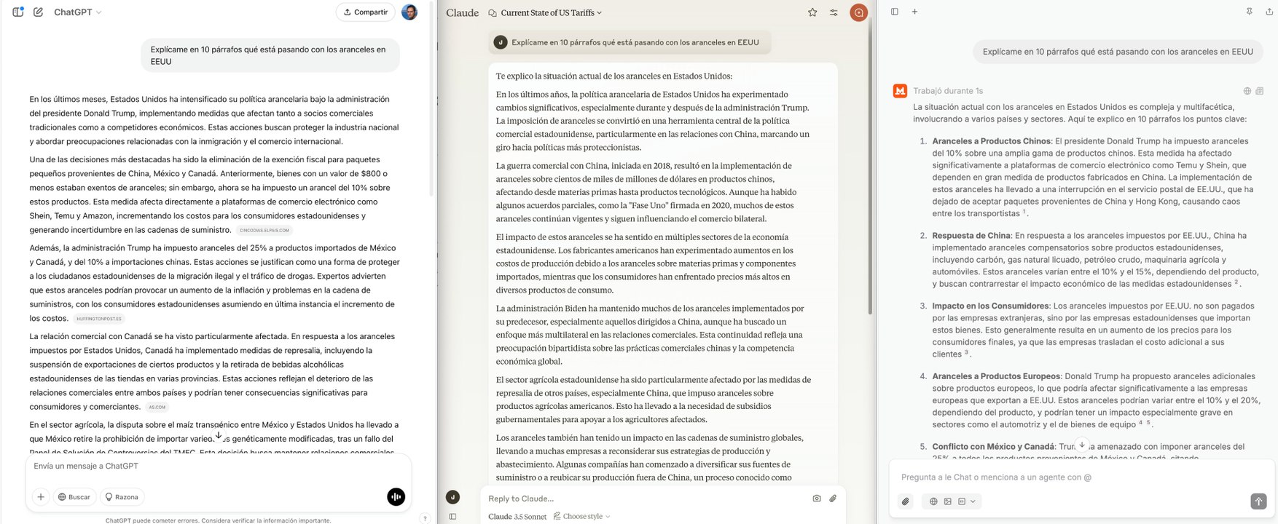Focus the 'Pregunta a le Chat' input
The image size is (1278, 524).
(x=1082, y=477)
